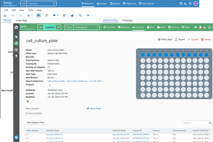Click the lightbulb icon in Build sidebar
Viewport: 213px width, 142px height.
[x=16, y=56]
